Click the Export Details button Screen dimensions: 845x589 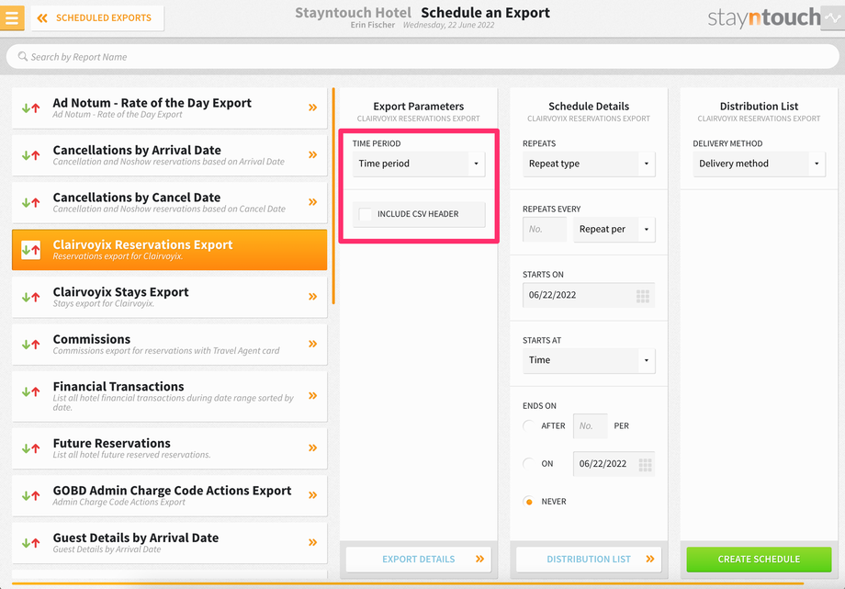click(419, 560)
